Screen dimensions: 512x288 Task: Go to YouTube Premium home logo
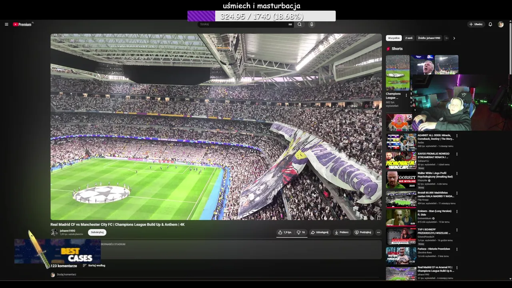click(x=23, y=24)
